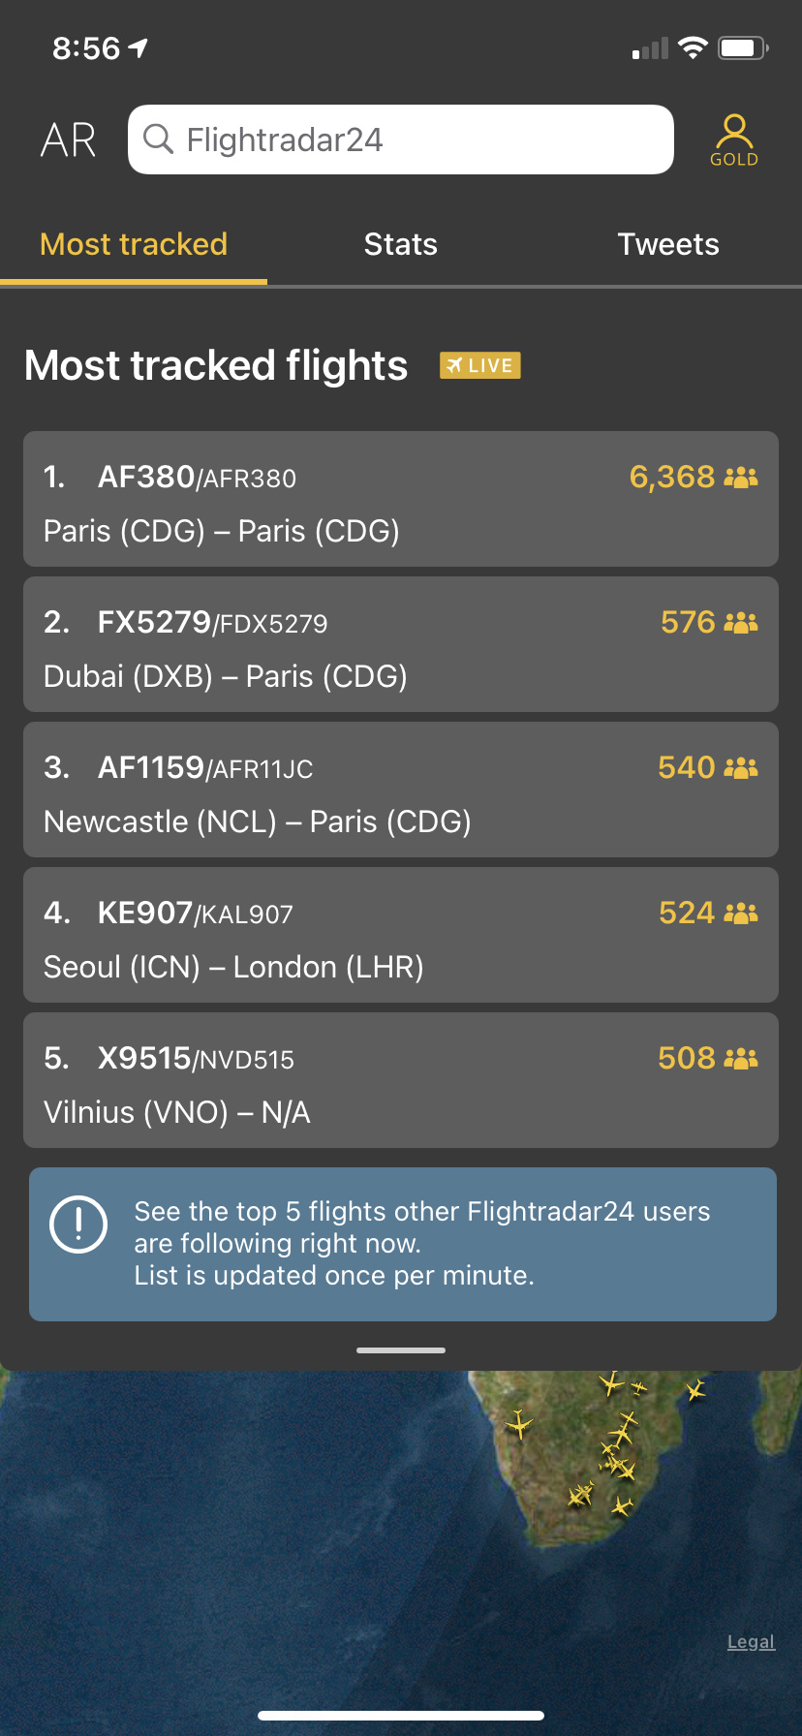Viewport: 802px width, 1736px height.
Task: Tap the info icon in blue banner
Action: [78, 1224]
